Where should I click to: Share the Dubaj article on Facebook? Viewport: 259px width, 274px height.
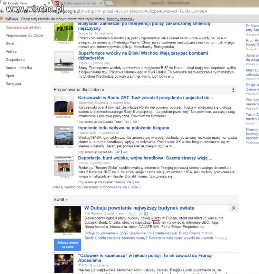[x=146, y=214]
